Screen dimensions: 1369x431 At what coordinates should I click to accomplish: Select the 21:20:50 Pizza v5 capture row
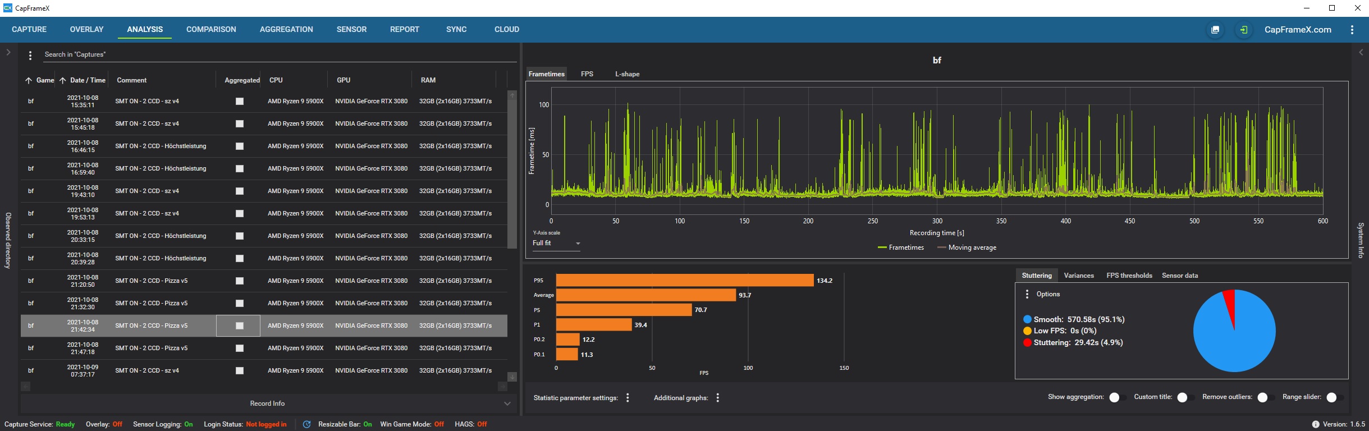(264, 281)
